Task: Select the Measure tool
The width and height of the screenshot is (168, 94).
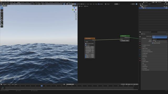Action: 2,24
